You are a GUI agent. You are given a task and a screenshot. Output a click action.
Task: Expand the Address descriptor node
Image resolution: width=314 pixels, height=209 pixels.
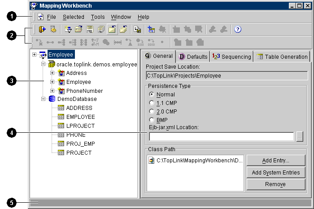point(52,73)
